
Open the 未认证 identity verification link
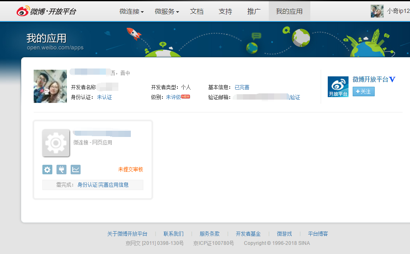[104, 97]
